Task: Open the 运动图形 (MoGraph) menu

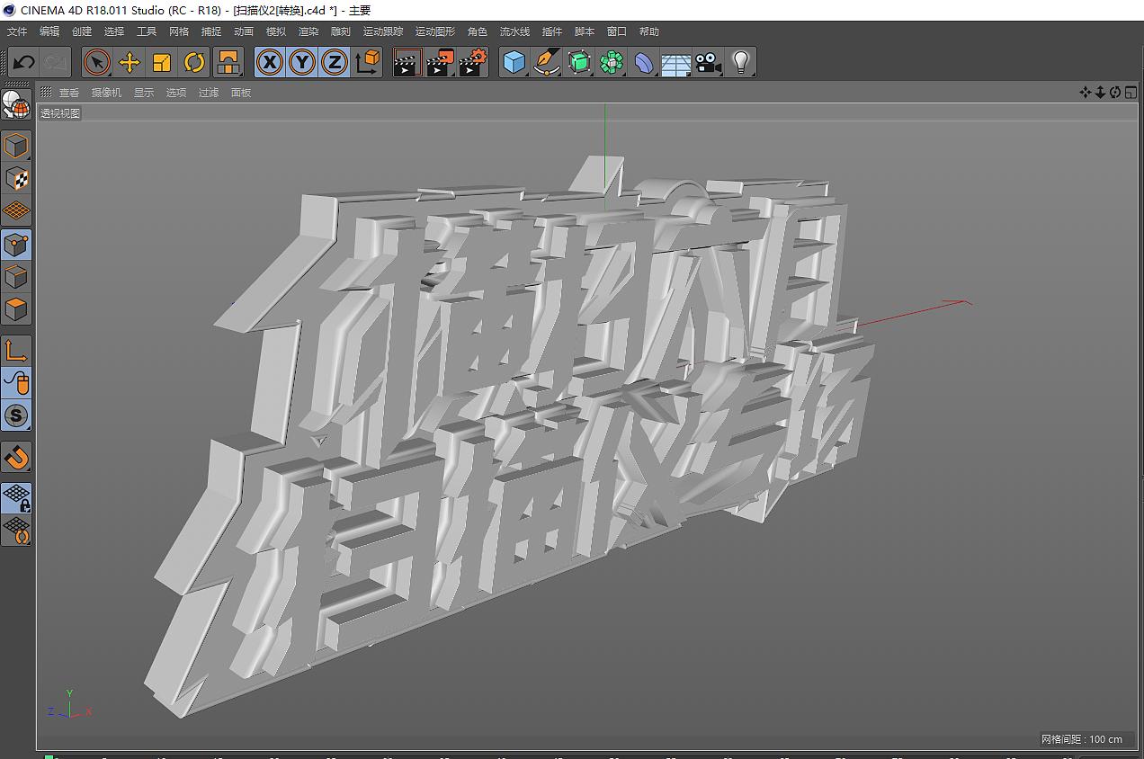Action: coord(436,31)
